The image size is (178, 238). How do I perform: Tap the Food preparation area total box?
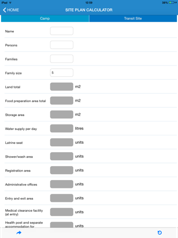62,101
